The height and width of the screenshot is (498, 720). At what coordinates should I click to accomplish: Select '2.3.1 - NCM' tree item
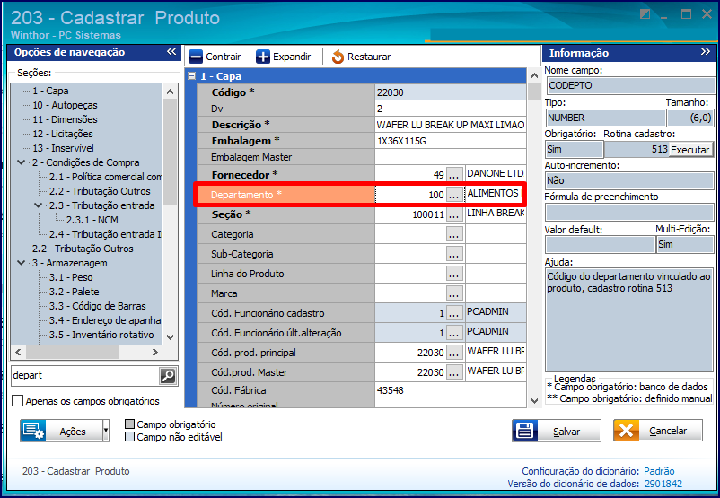92,220
